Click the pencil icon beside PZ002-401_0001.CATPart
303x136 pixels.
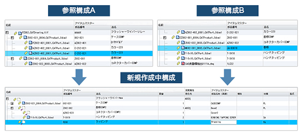click(26, 43)
